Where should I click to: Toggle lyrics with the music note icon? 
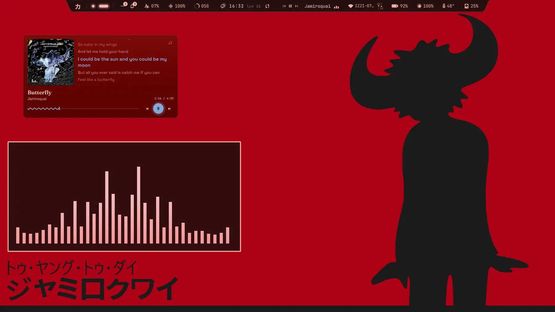(x=170, y=43)
